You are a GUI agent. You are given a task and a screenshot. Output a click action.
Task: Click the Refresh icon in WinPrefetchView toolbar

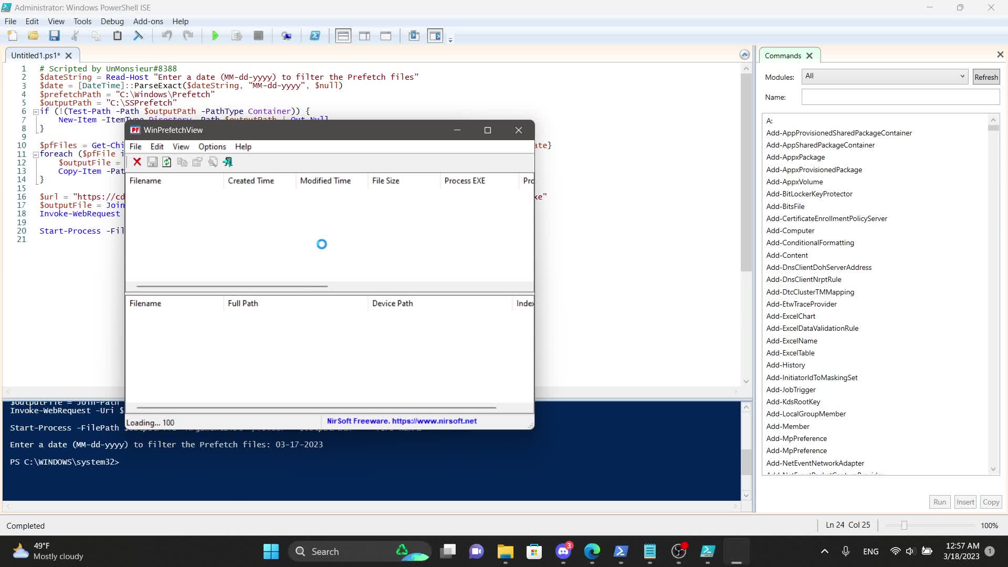click(167, 162)
